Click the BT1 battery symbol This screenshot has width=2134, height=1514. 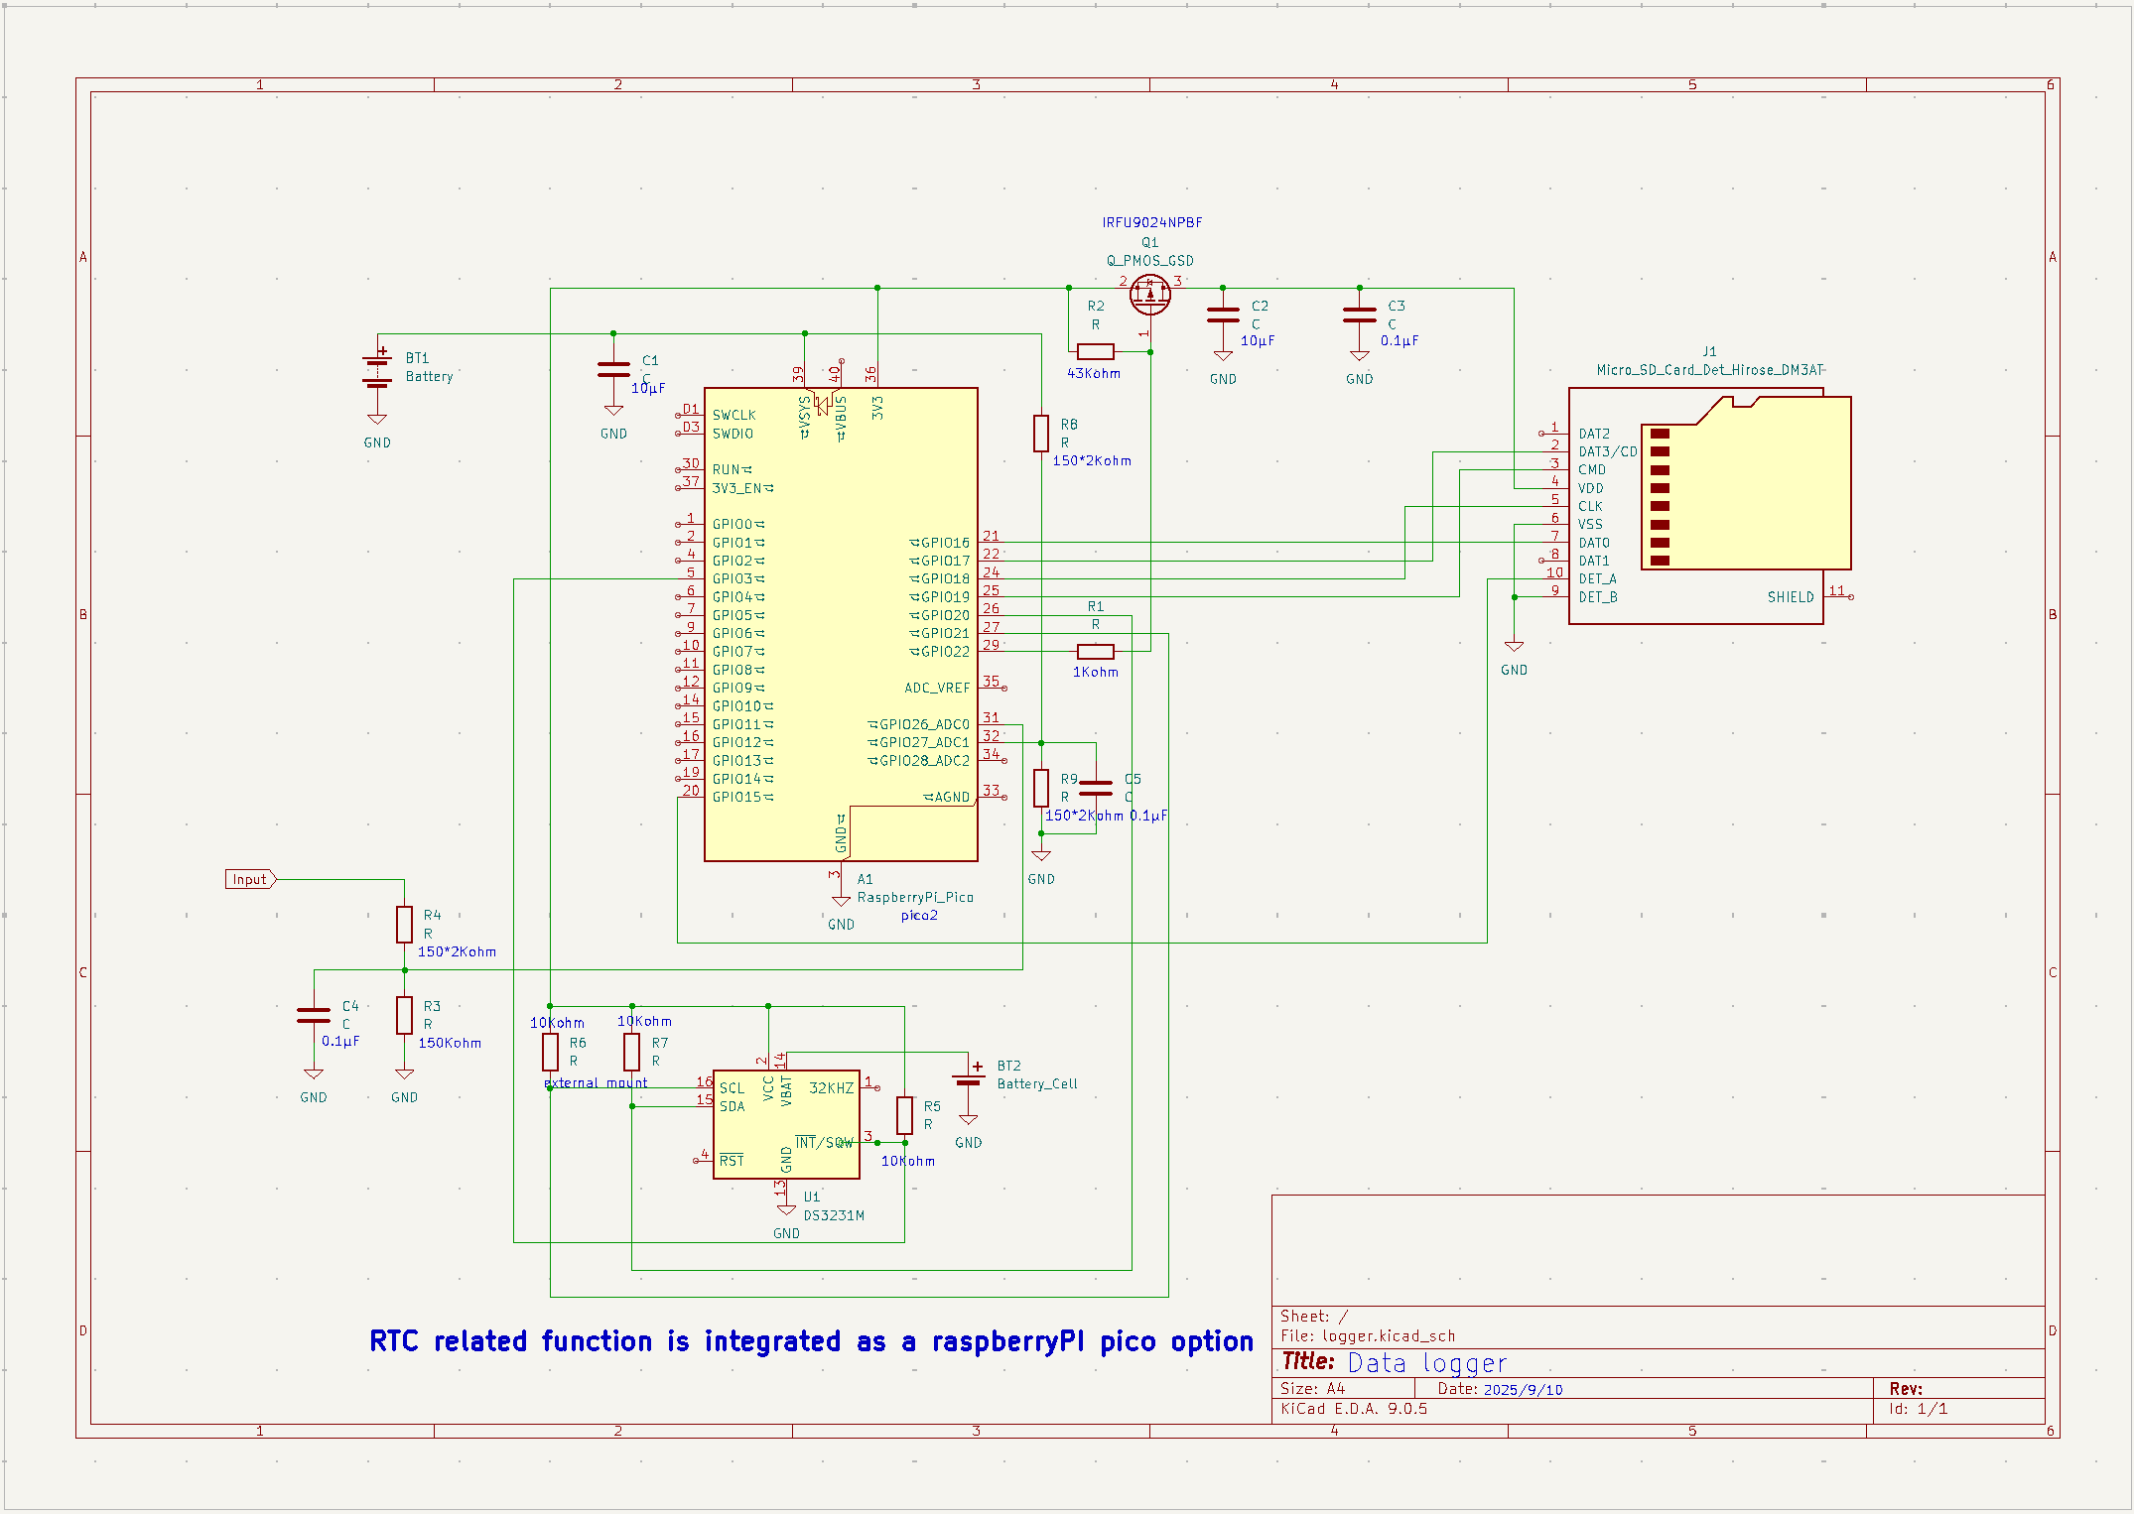(x=377, y=370)
